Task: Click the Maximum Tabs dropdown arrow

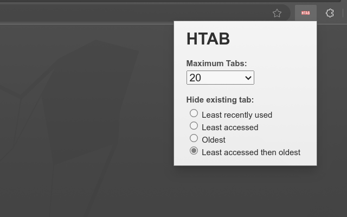Action: point(248,78)
